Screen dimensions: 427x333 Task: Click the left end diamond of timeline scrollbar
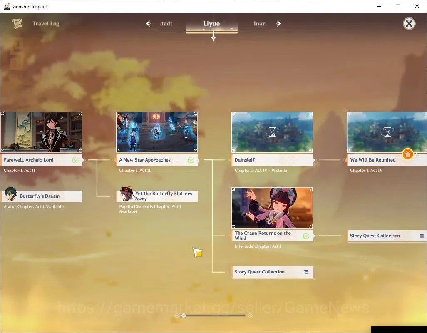pyautogui.click(x=176, y=316)
